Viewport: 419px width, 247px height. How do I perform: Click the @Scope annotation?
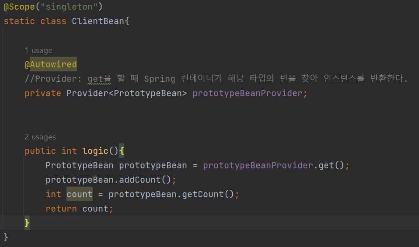(x=19, y=7)
